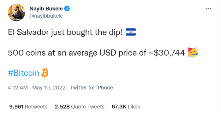
Task: View the 9,961 Retweets list
Action: [x=28, y=107]
